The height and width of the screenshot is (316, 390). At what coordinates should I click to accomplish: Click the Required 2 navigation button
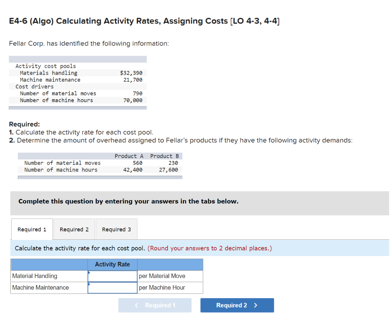point(237,305)
